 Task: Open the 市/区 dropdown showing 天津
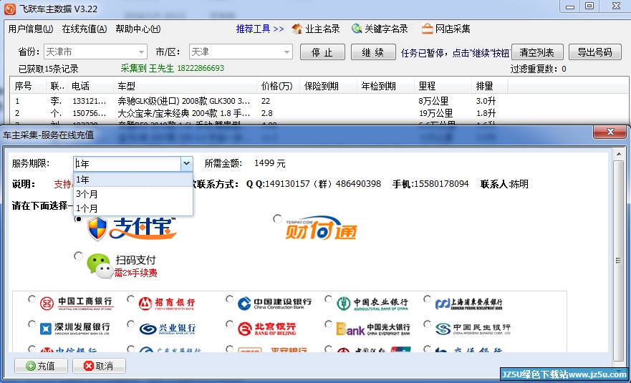241,52
